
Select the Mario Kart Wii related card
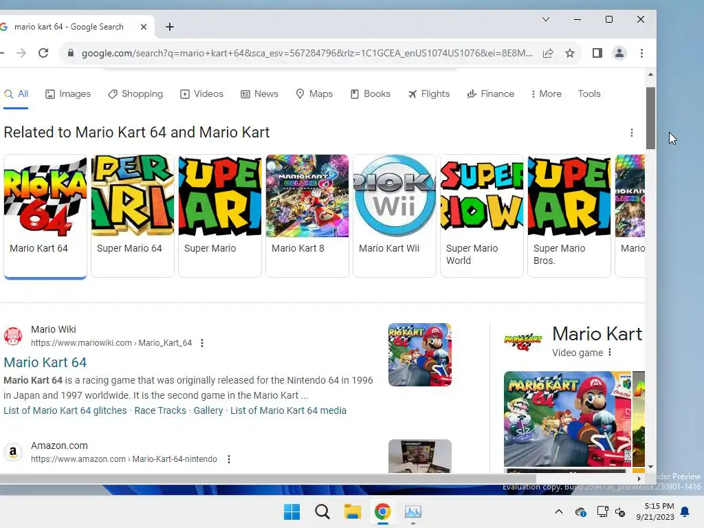coord(395,216)
